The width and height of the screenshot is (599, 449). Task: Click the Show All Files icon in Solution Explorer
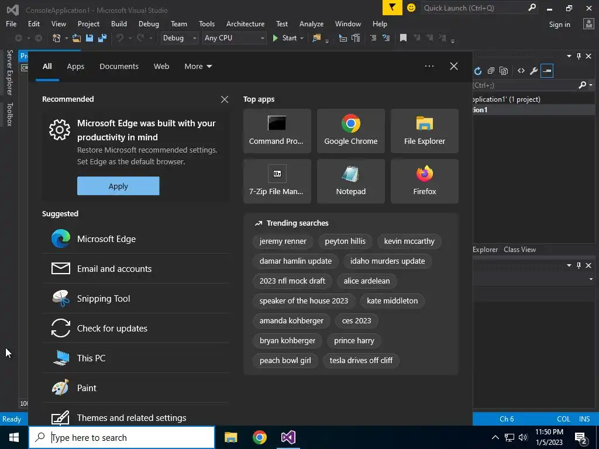[x=504, y=71]
